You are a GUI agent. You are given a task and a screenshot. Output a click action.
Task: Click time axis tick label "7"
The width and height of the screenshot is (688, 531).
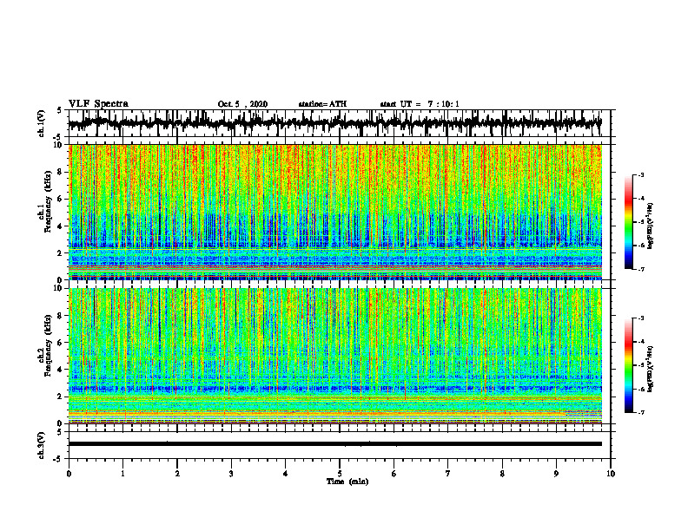(448, 474)
